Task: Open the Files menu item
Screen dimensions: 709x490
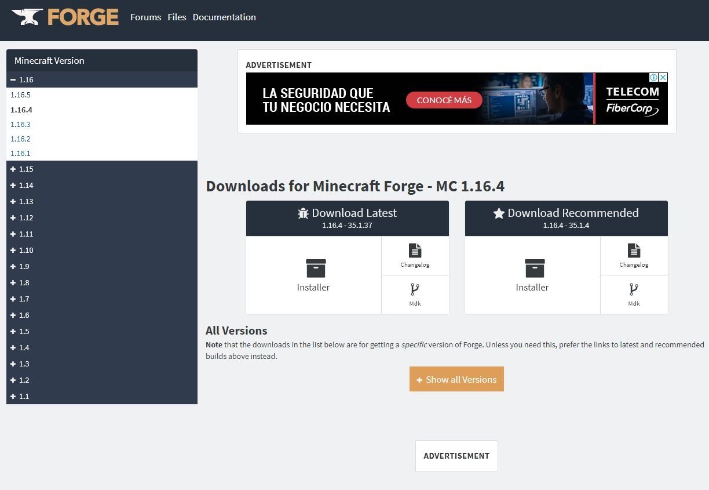Action: coord(177,17)
